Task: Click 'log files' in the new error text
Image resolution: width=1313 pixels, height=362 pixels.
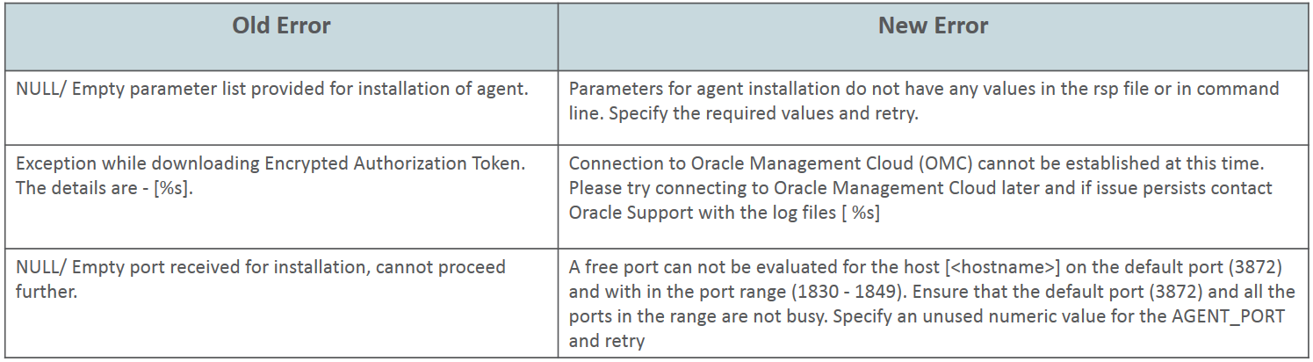Action: pyautogui.click(x=796, y=213)
